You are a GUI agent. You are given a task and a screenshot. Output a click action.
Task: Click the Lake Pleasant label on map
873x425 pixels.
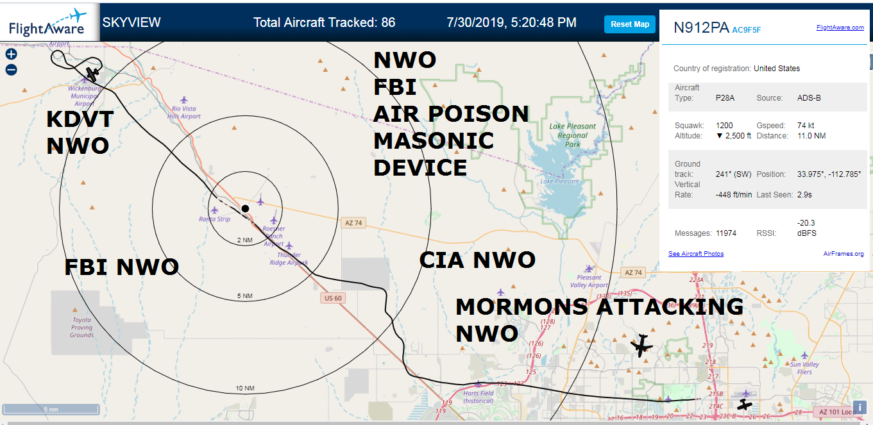559,181
